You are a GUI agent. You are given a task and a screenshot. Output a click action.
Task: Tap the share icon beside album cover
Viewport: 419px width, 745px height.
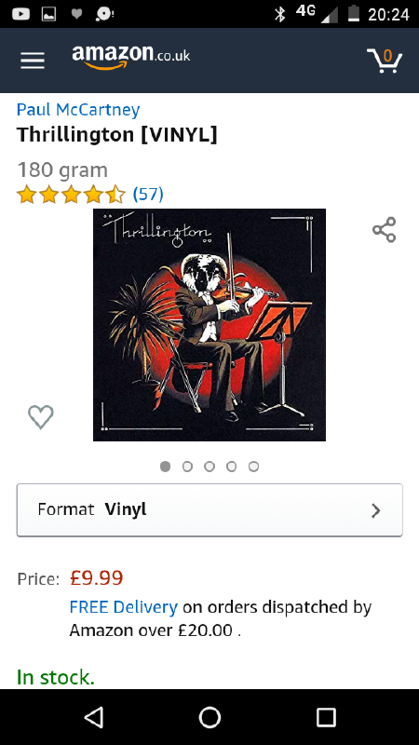click(384, 230)
